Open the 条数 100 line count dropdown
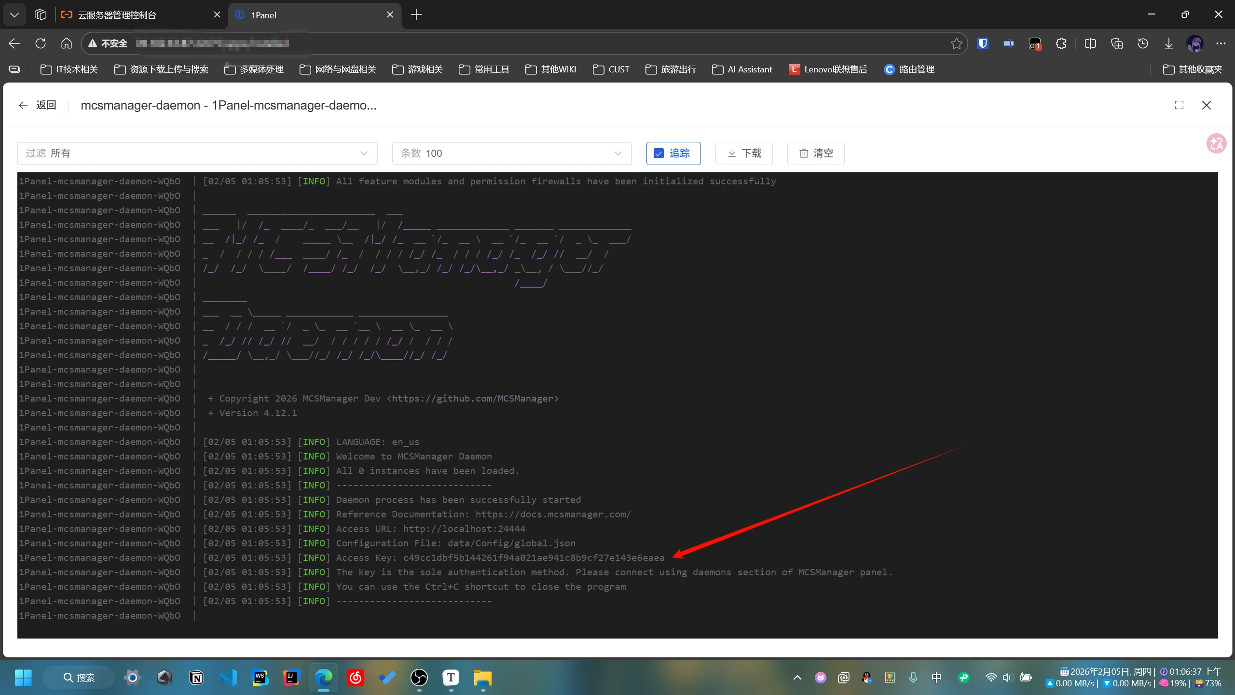The image size is (1235, 695). 512,153
